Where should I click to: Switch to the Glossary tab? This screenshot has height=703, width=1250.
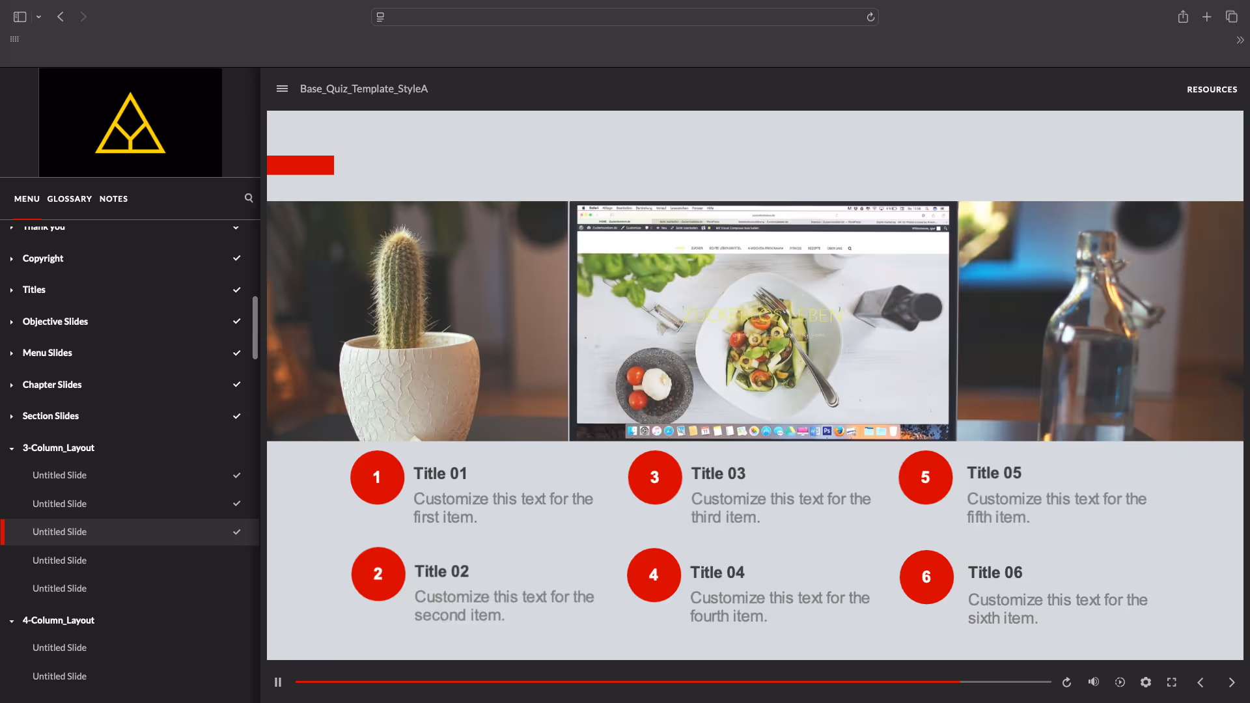tap(69, 199)
